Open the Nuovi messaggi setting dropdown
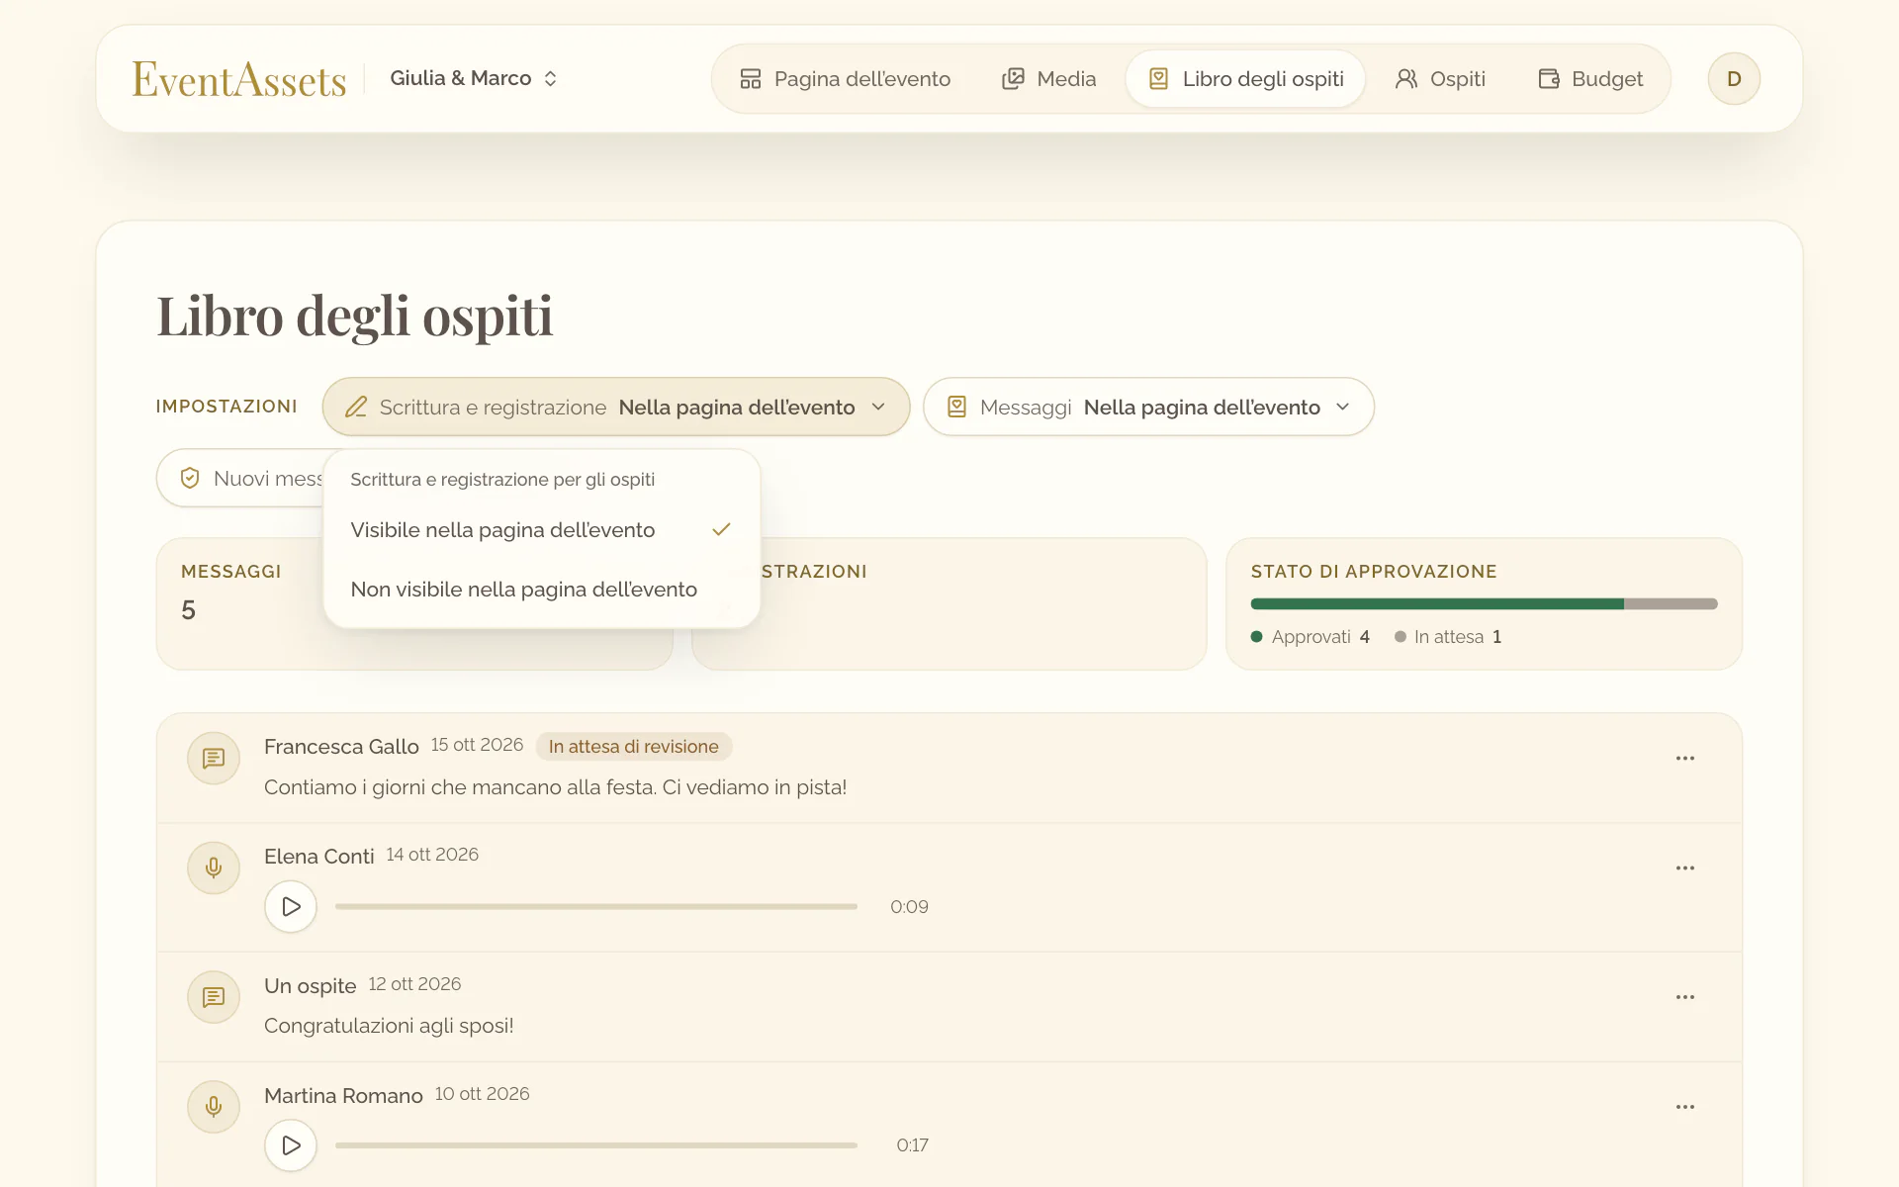1899x1187 pixels. coord(240,479)
